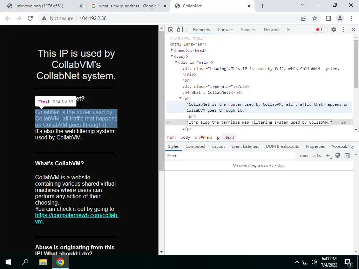Toggle the .cls element classes panel
Image resolution: width=359 pixels, height=269 pixels.
(317, 156)
